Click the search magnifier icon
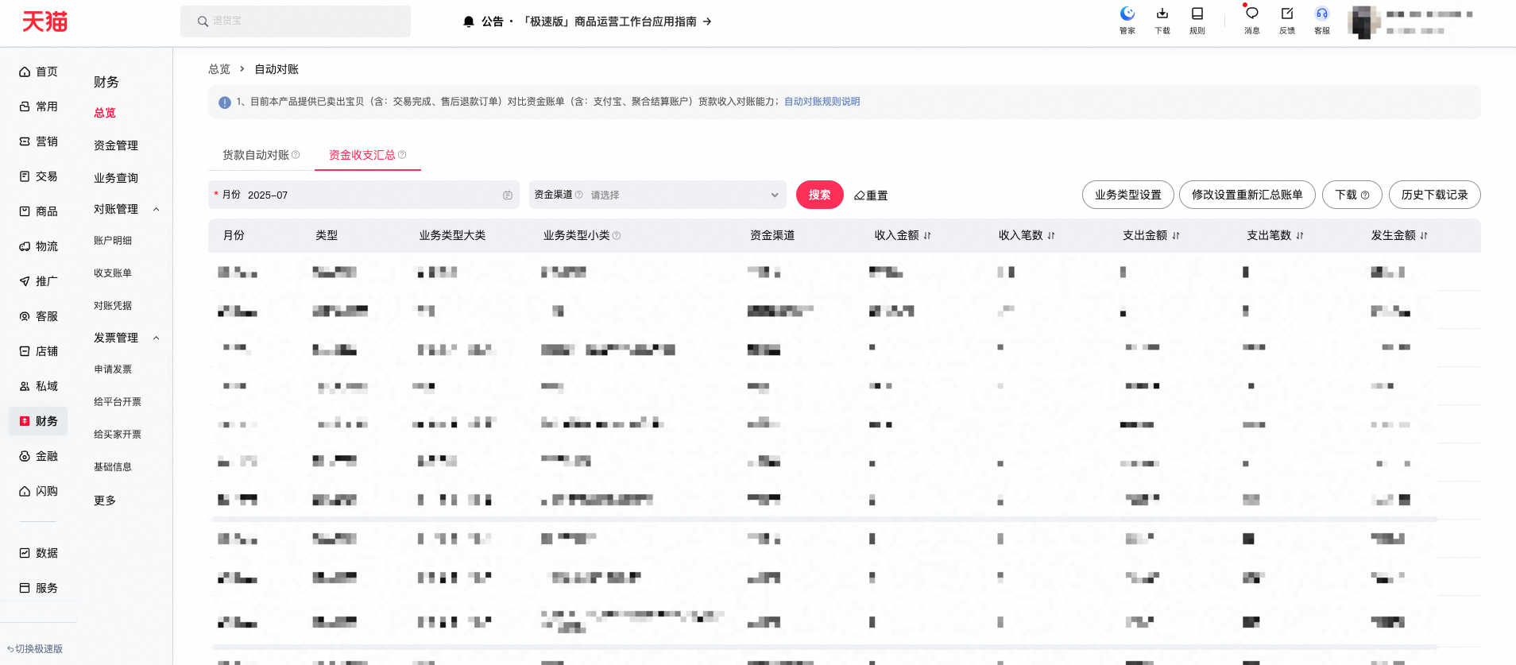The image size is (1516, 665). 203,21
